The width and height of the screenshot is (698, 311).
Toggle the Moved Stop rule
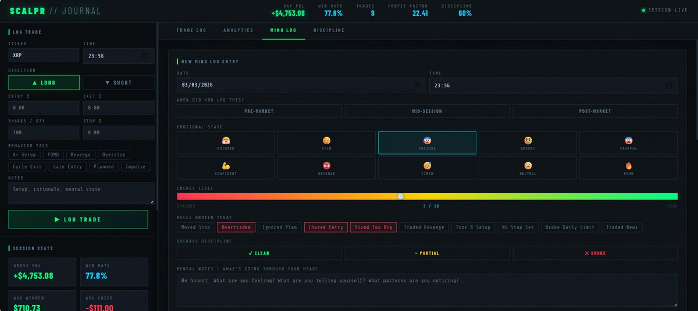tap(196, 227)
